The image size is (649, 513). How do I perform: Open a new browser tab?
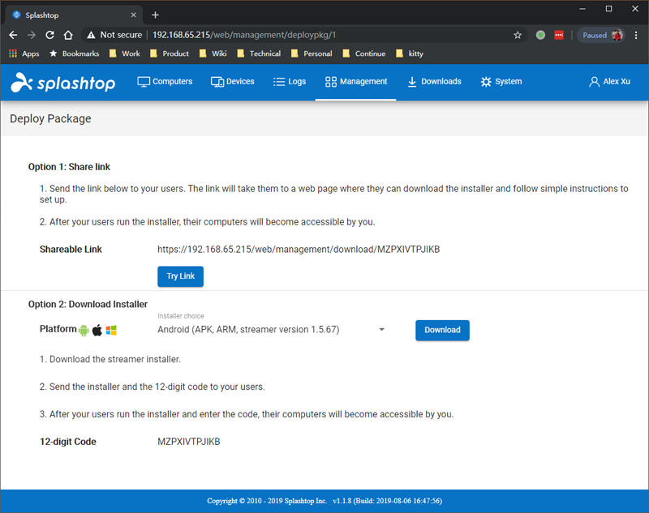pyautogui.click(x=155, y=15)
